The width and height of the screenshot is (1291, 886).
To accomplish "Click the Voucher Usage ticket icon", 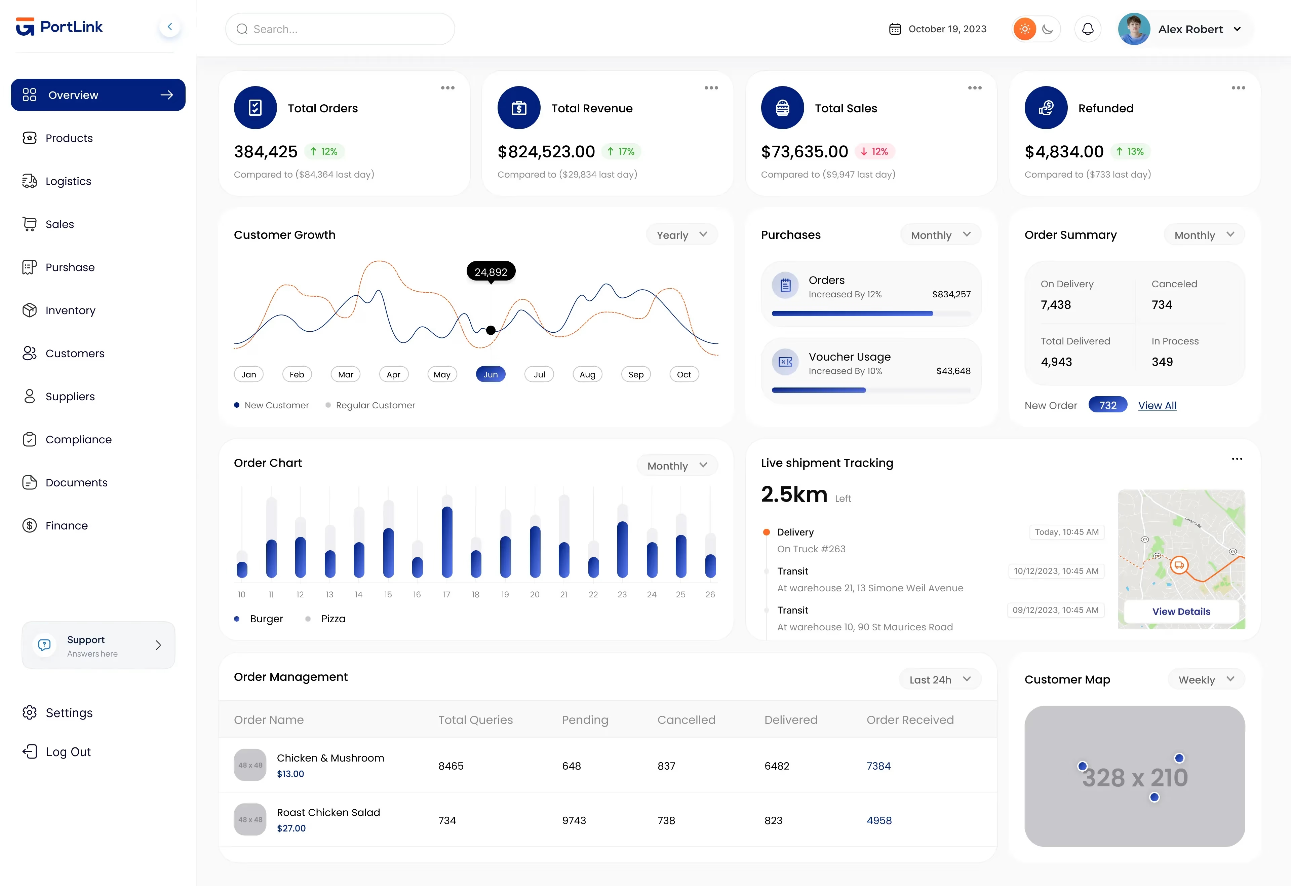I will tap(785, 362).
